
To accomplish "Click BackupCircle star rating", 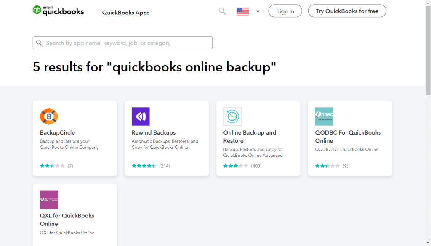I will point(52,166).
